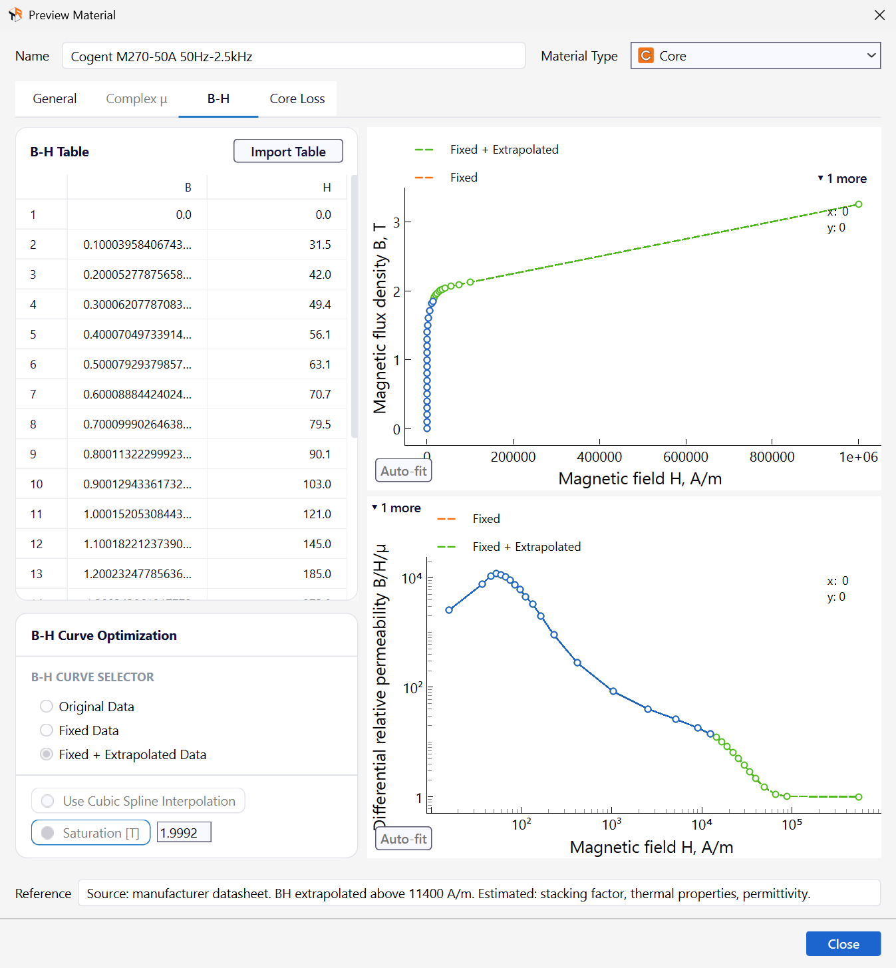
Task: Select H cell with value 103.0
Action: (277, 484)
